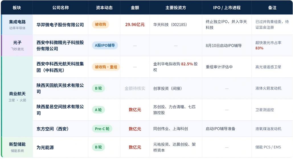Viewport: 293px width, 160px height.
Task: Click remark 储能 PCS / EMS
Action: (268, 147)
